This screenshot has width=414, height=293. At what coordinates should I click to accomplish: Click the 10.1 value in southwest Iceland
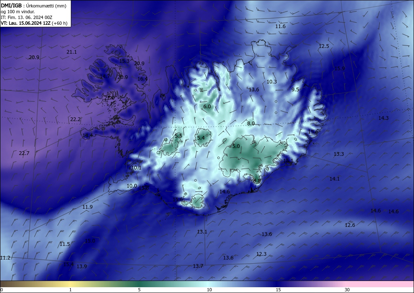click(136, 168)
